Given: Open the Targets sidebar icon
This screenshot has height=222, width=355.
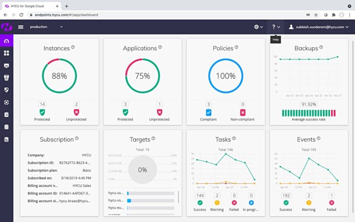Looking at the screenshot, I should coord(7,102).
